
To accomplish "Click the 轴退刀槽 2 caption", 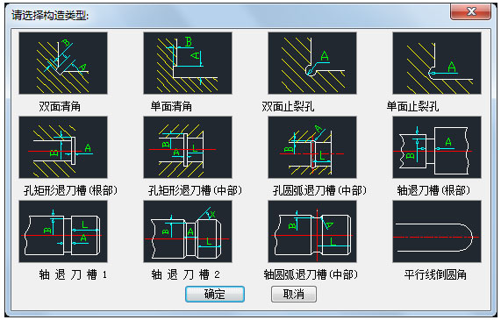I will coord(185,274).
